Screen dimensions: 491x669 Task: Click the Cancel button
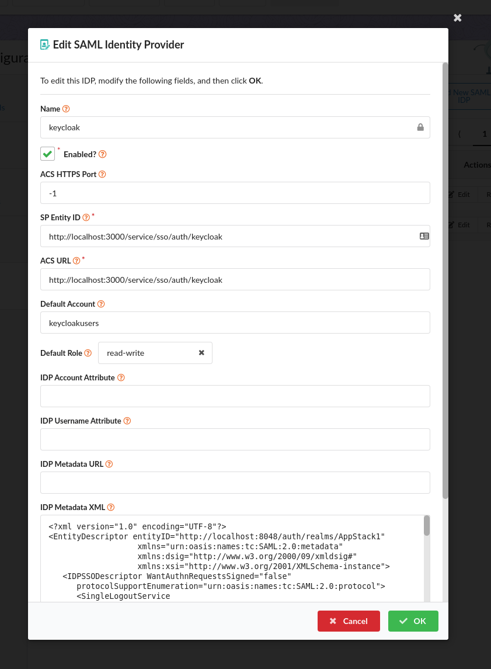pos(349,621)
